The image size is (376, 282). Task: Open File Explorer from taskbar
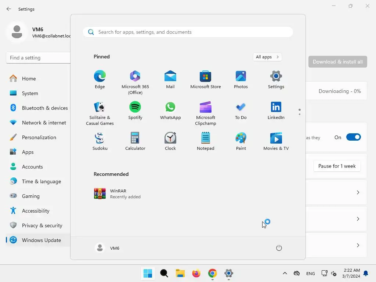tap(180, 273)
